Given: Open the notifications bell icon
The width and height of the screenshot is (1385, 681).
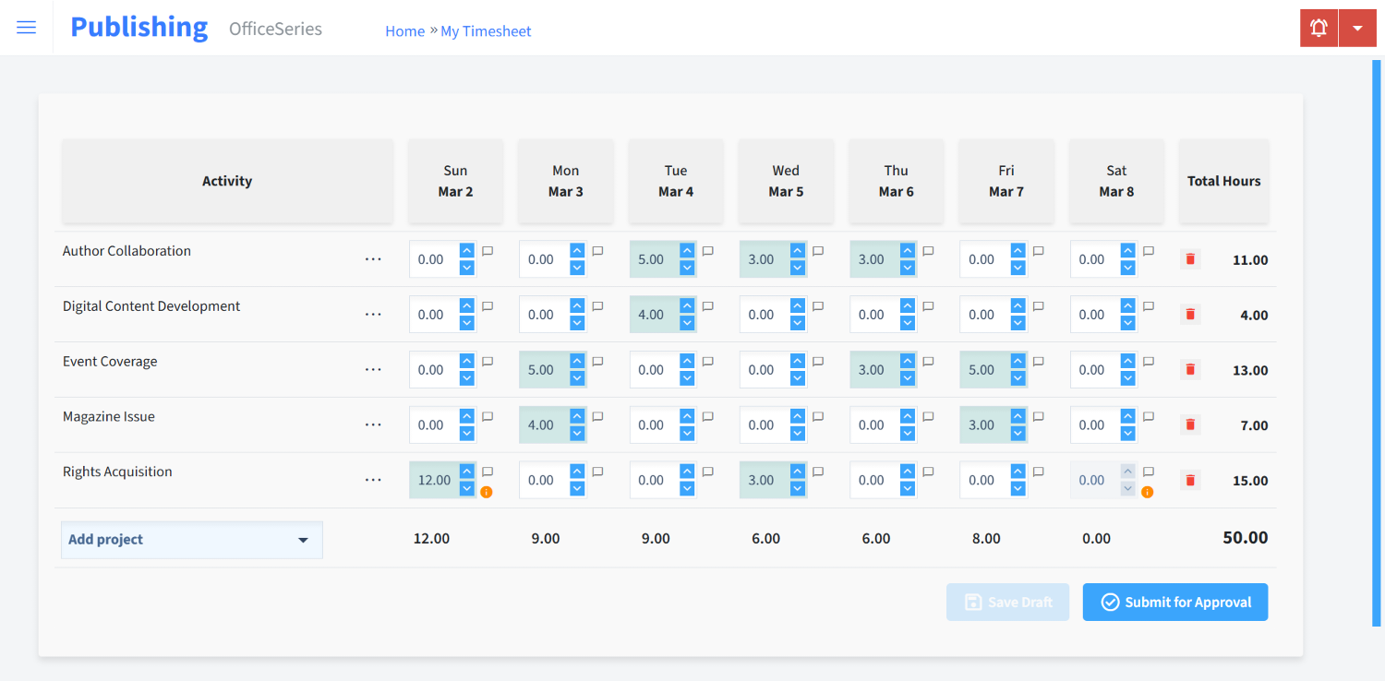Looking at the screenshot, I should tap(1318, 28).
